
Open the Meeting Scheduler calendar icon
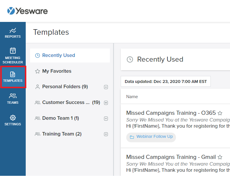click(x=13, y=51)
